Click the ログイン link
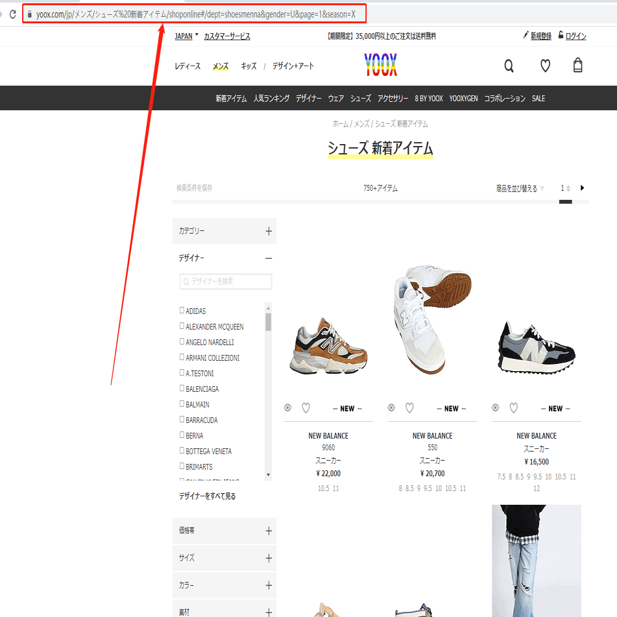617x617 pixels. [576, 35]
